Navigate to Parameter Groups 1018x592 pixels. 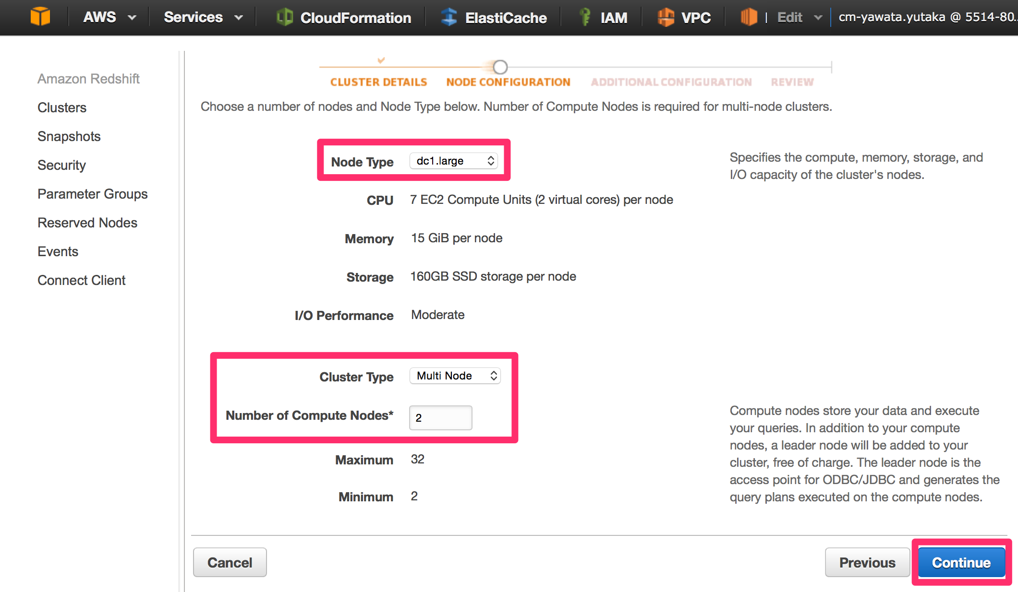92,194
